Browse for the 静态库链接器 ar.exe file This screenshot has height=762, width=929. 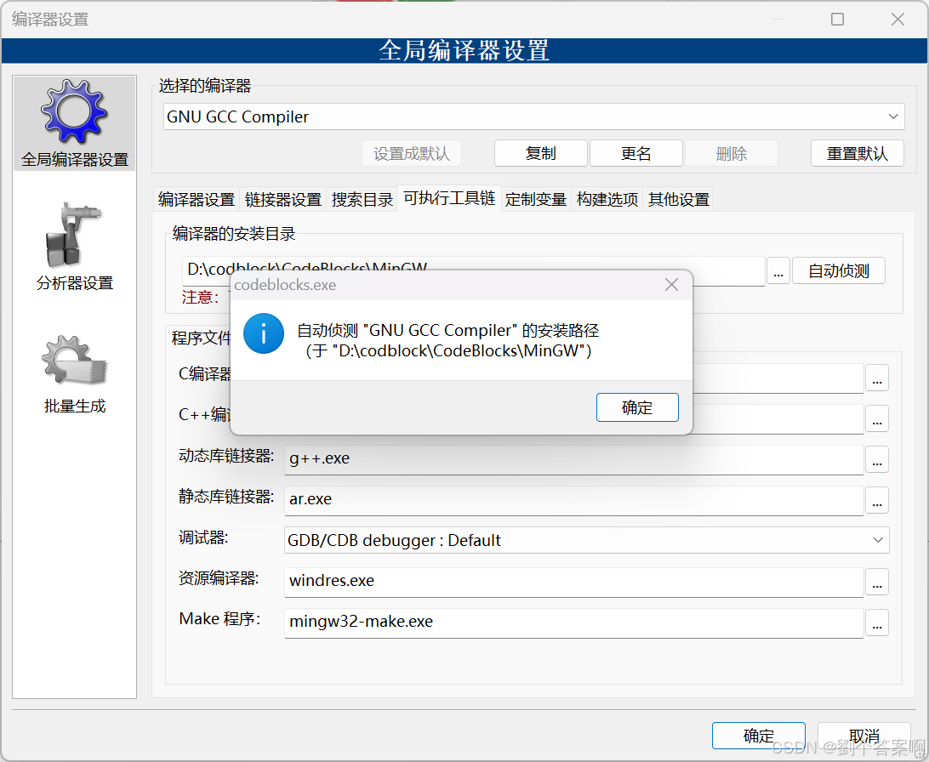[877, 501]
